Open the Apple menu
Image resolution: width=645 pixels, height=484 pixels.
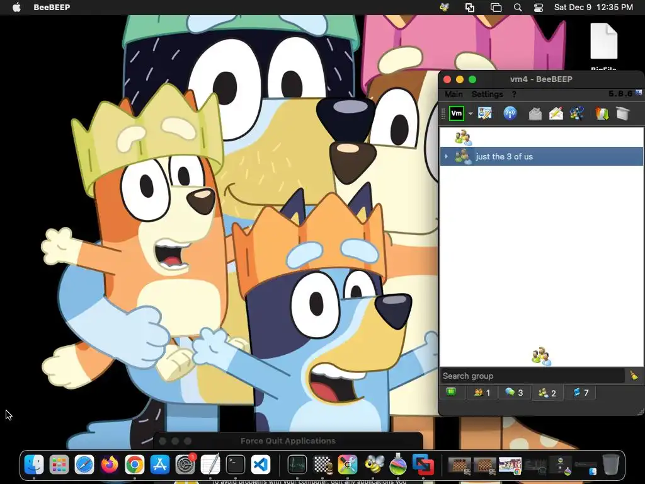pos(16,8)
